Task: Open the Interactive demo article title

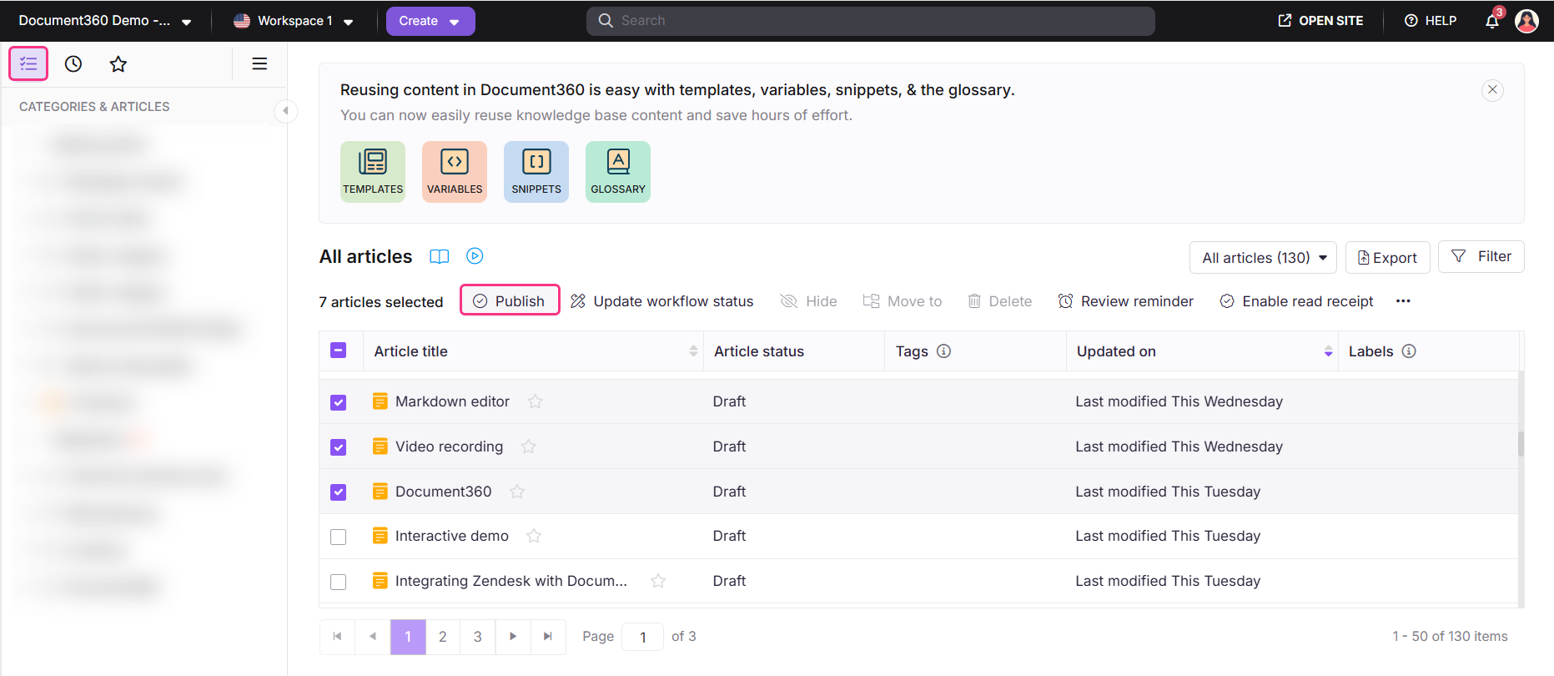Action: click(452, 536)
